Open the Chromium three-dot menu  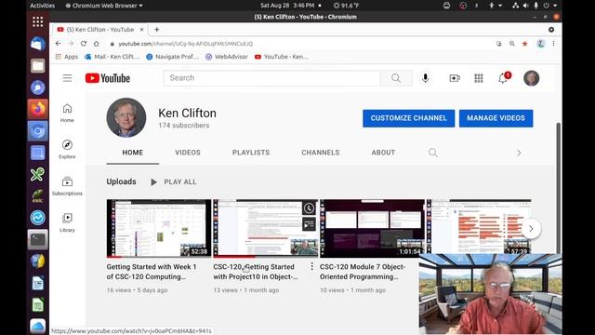pyautogui.click(x=554, y=44)
